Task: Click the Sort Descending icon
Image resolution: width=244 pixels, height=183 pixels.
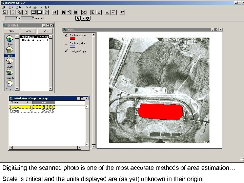Action: click(114, 12)
